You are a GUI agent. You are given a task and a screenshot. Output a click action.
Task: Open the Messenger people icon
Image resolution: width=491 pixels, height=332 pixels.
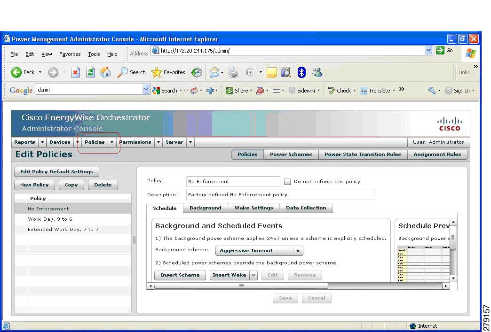pos(317,72)
